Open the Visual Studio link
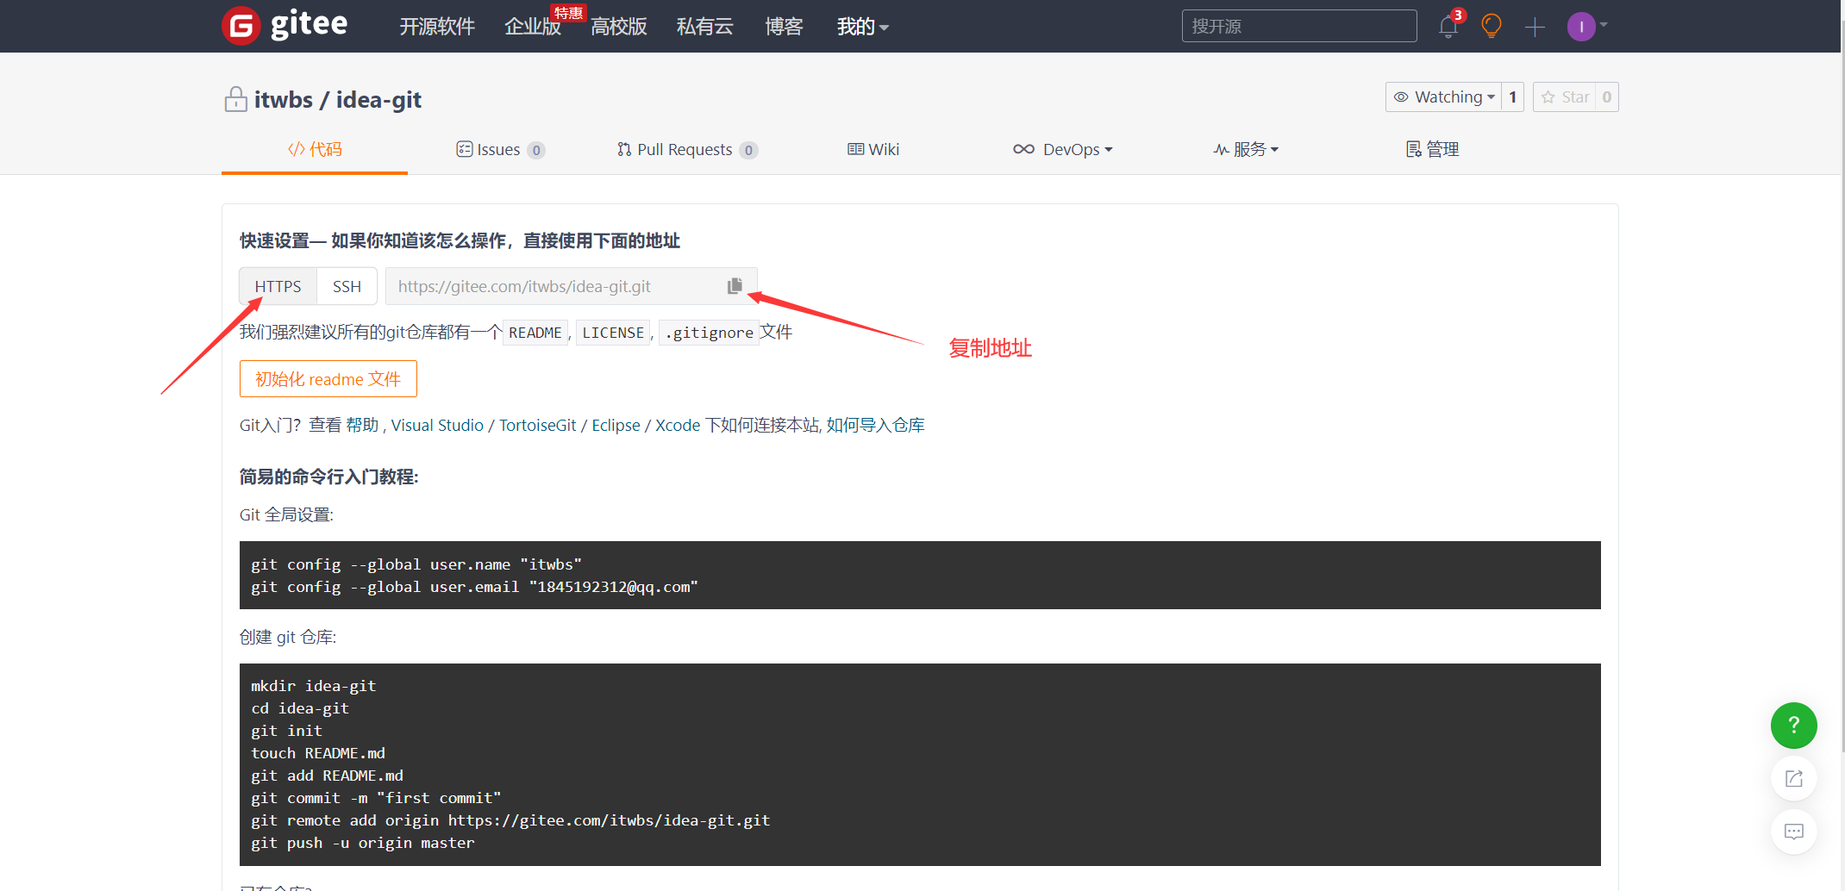 tap(437, 425)
